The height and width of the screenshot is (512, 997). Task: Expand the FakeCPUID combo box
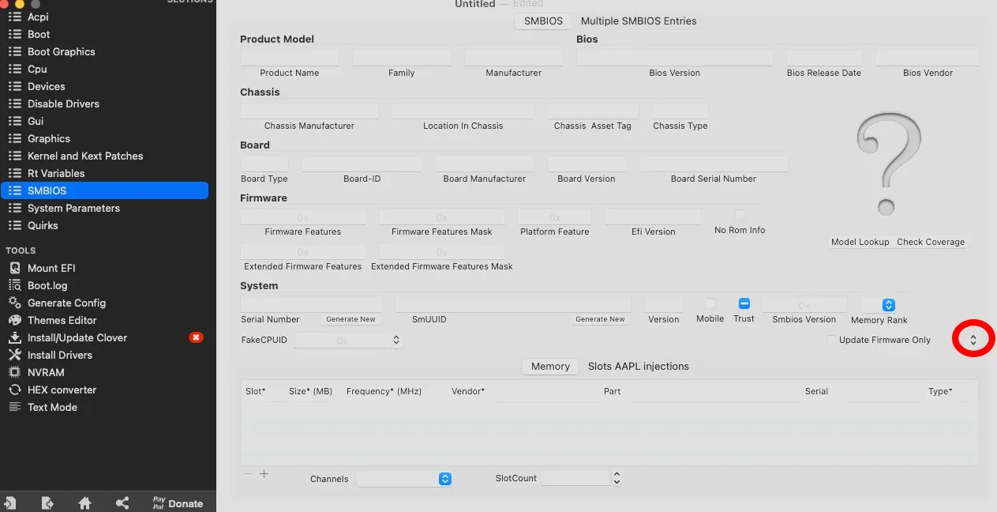click(x=396, y=341)
